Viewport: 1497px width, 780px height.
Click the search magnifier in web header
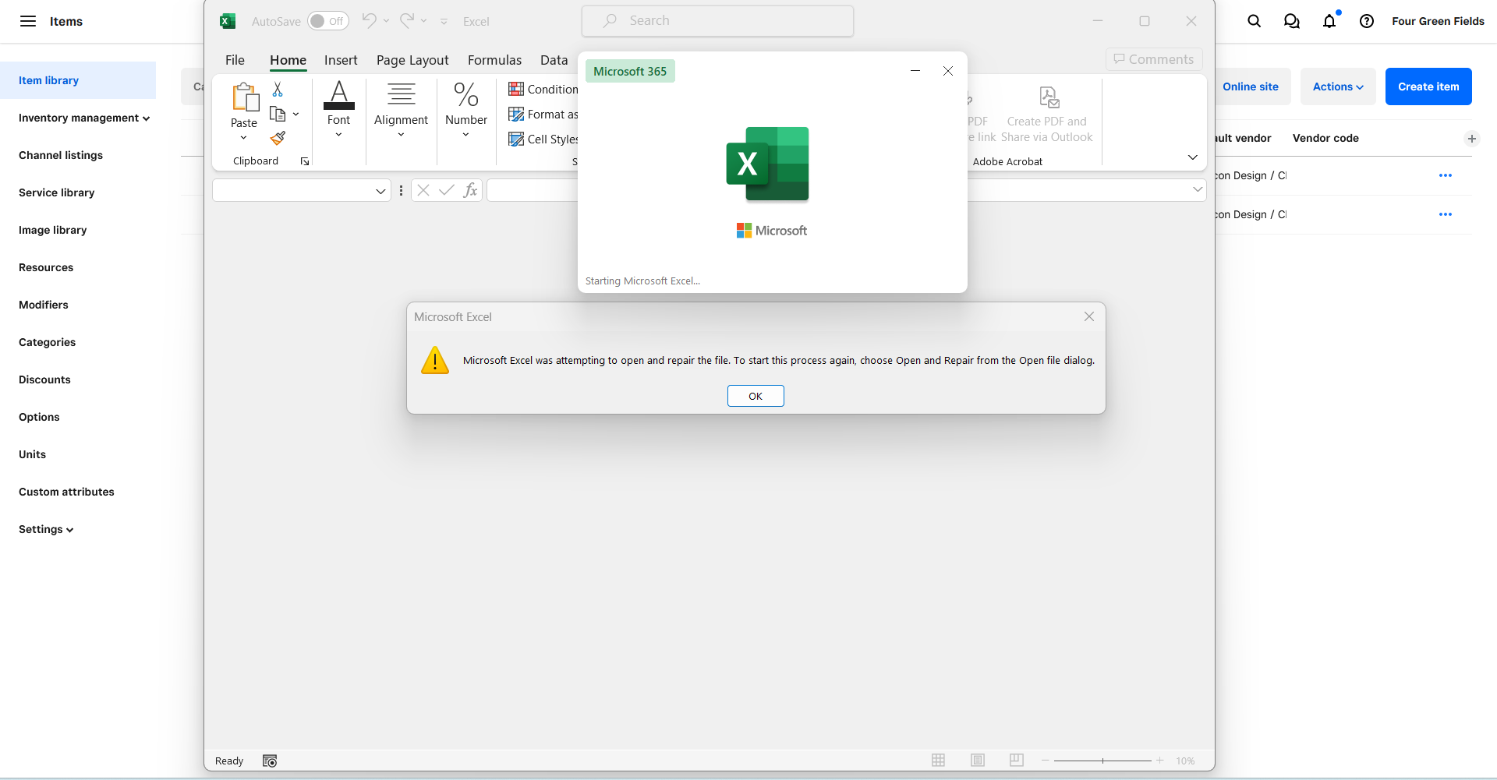click(1254, 21)
